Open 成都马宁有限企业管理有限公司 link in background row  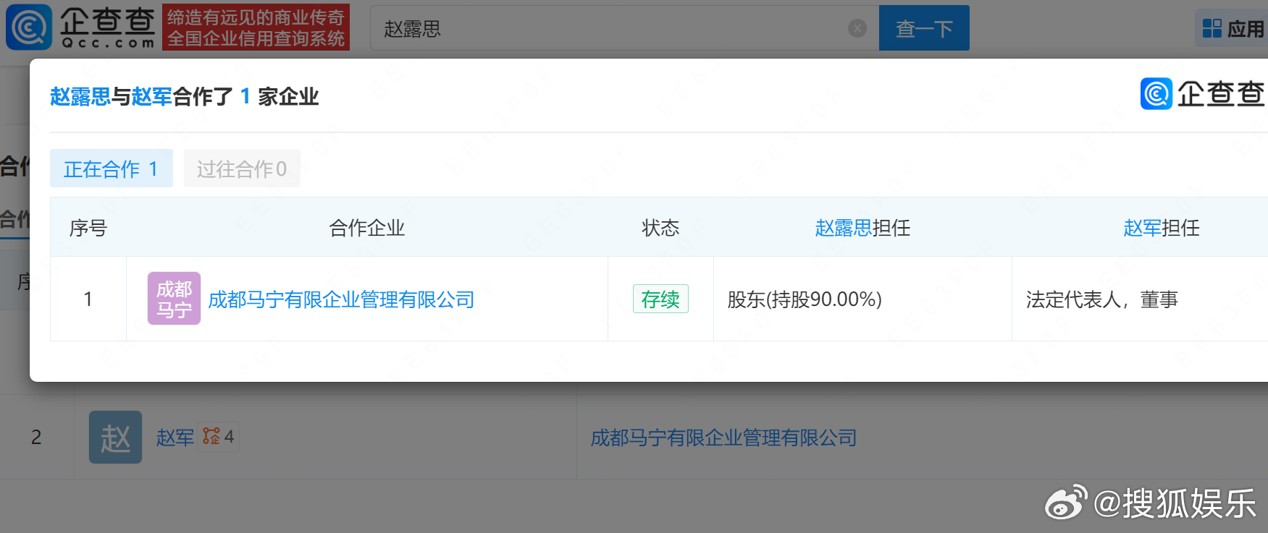pos(723,438)
